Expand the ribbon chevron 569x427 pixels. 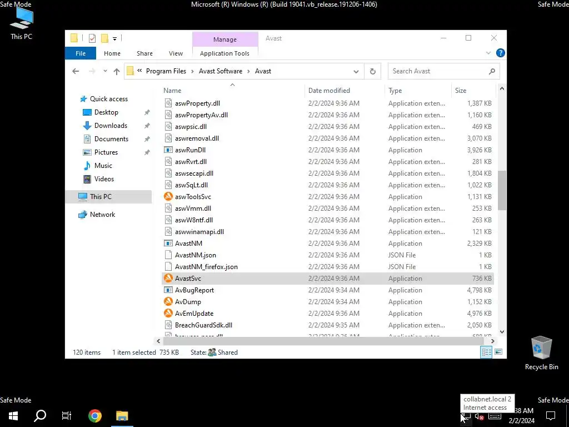click(488, 53)
